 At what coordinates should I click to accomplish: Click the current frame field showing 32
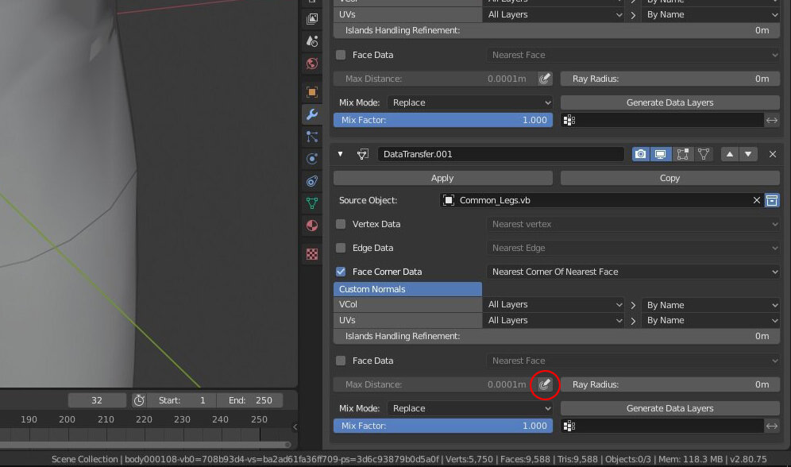pos(97,400)
